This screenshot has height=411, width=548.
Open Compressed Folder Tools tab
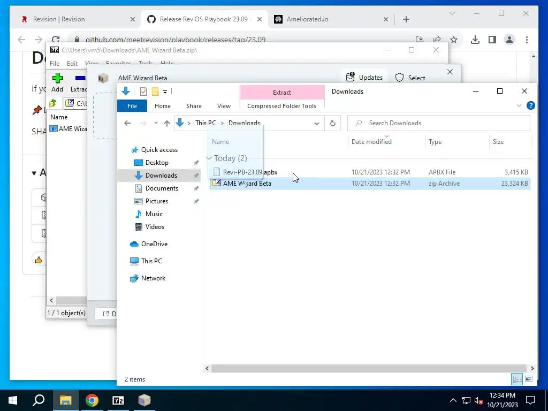point(281,106)
